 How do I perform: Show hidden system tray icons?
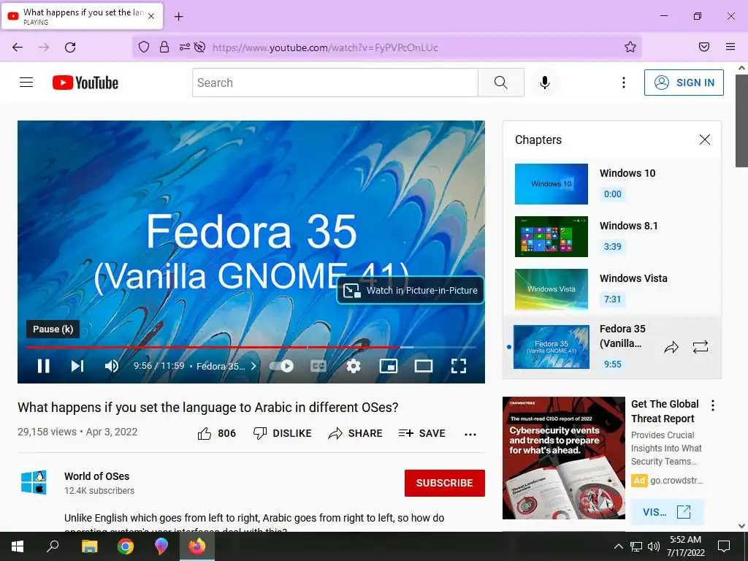point(618,546)
